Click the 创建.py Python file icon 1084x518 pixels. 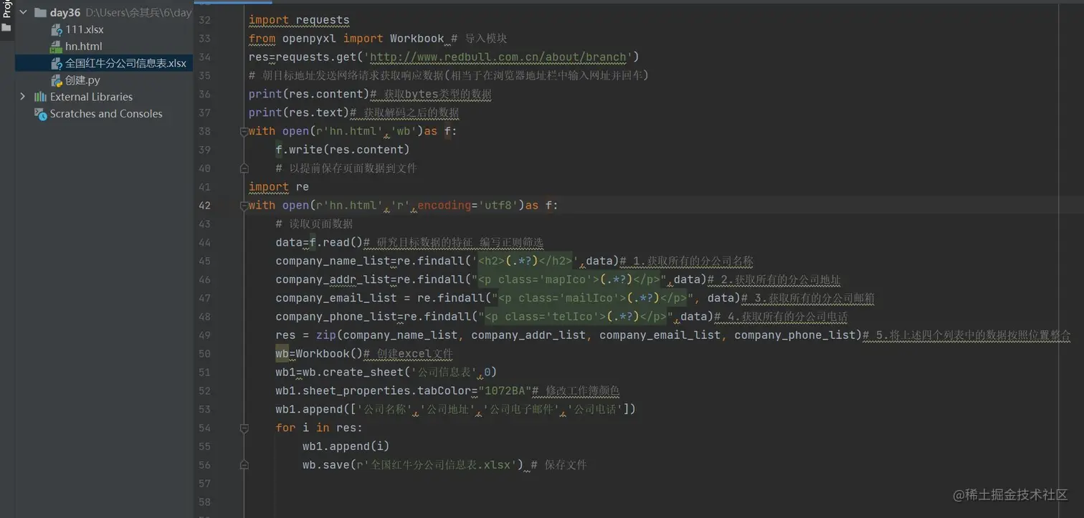pos(57,80)
